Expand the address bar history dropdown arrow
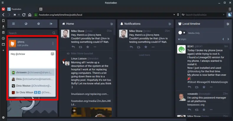 pos(178,14)
